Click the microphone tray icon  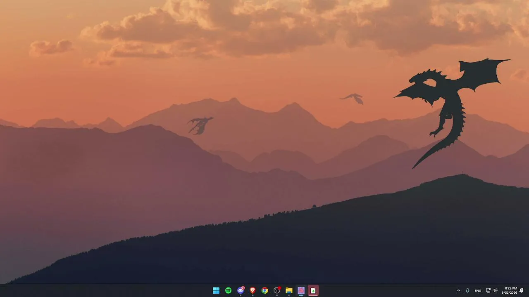467,290
